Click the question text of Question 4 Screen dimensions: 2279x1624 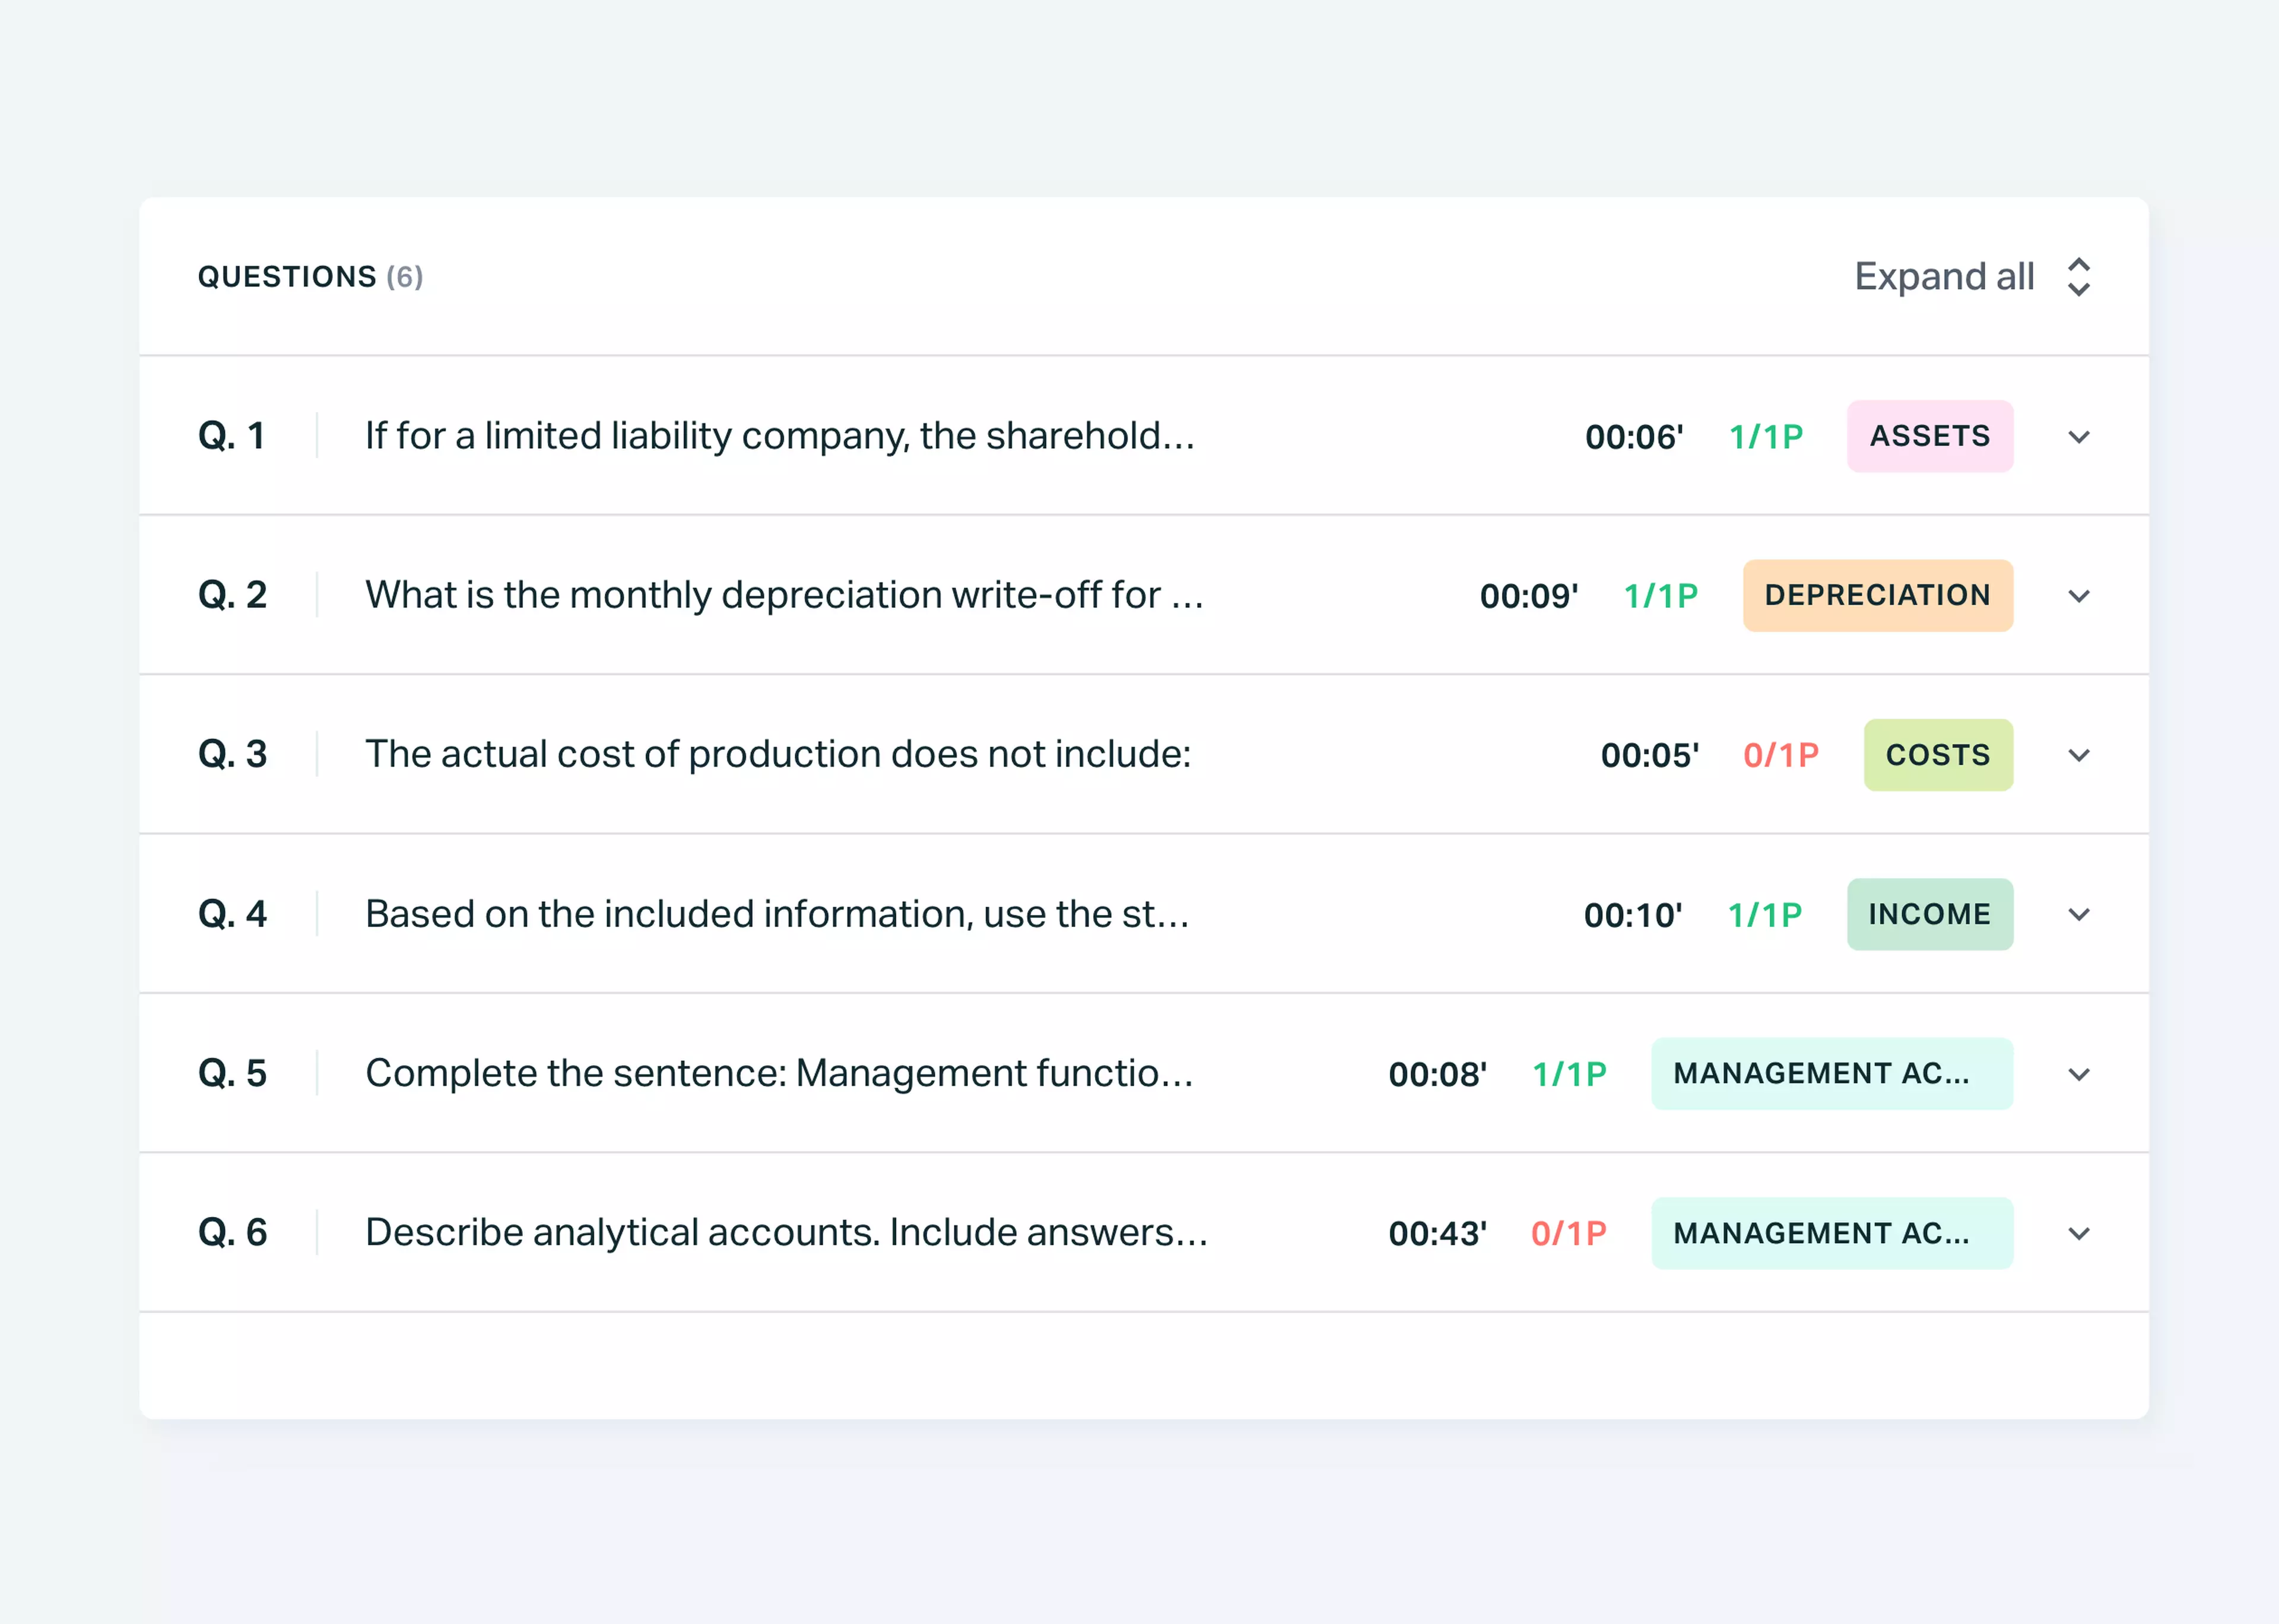coord(778,914)
